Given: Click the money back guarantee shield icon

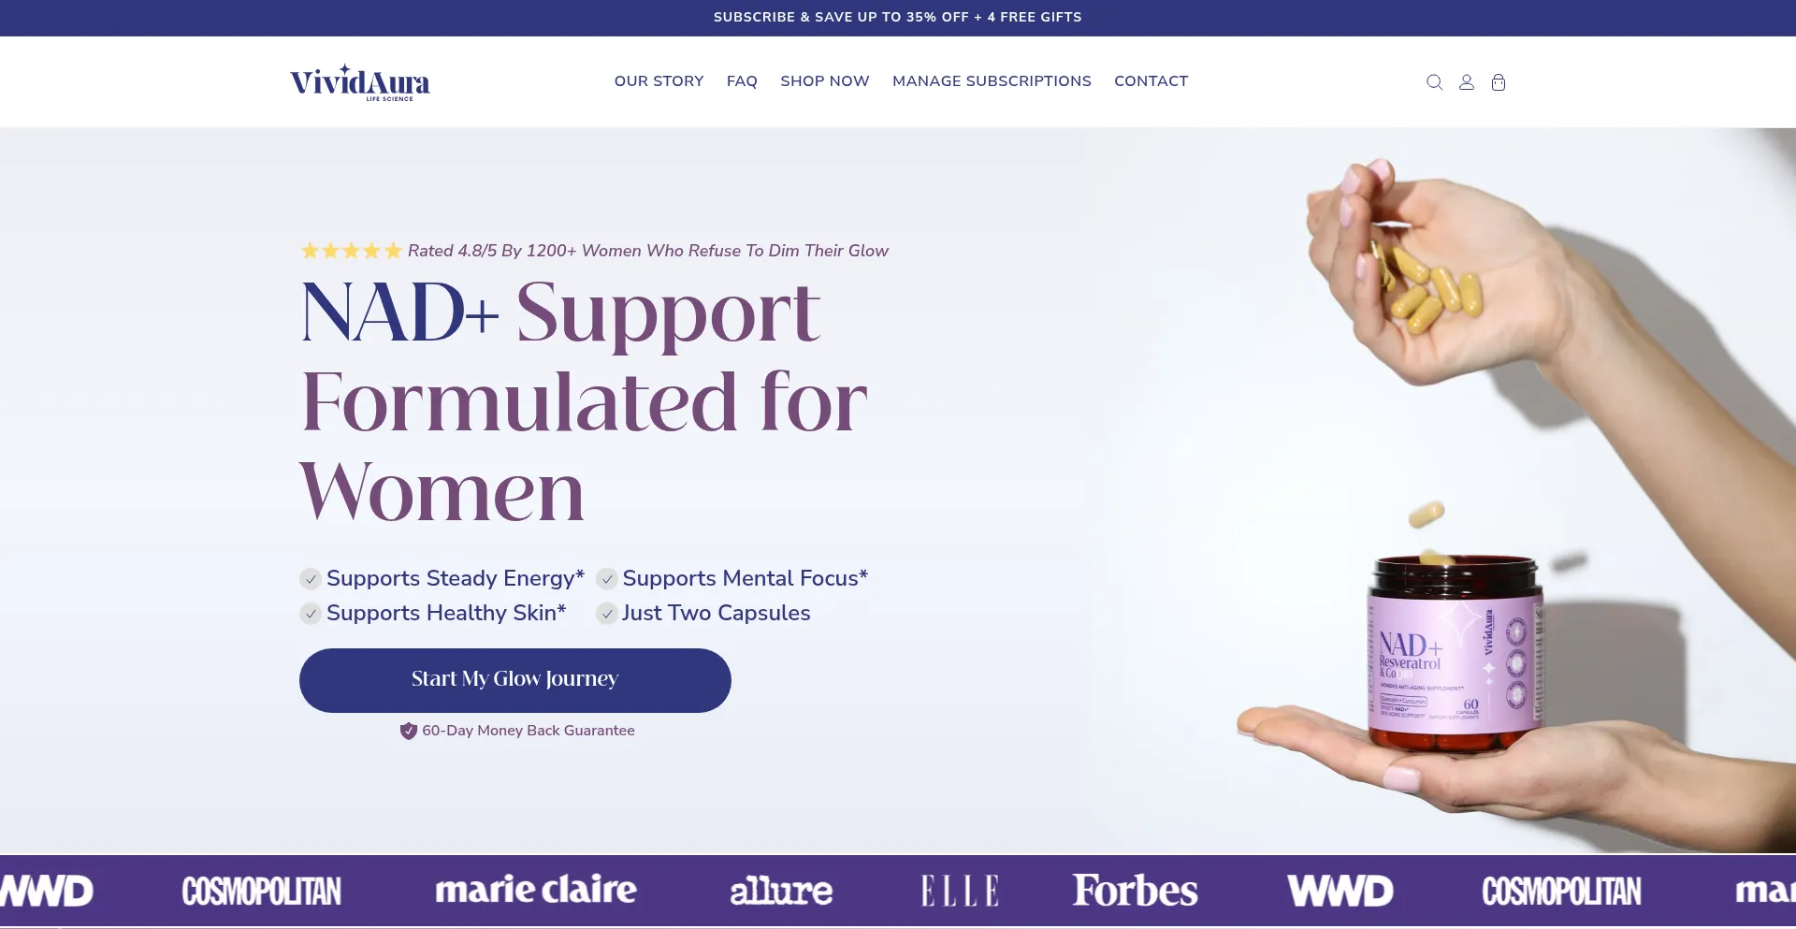Looking at the screenshot, I should point(408,731).
